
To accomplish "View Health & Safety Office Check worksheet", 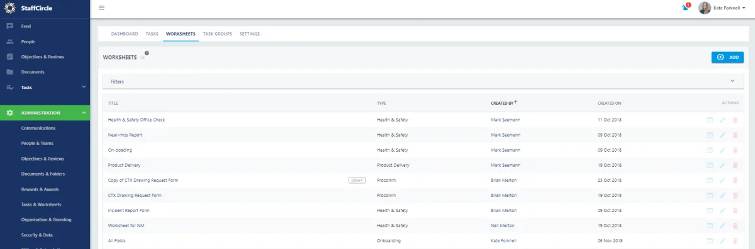I will (x=710, y=120).
